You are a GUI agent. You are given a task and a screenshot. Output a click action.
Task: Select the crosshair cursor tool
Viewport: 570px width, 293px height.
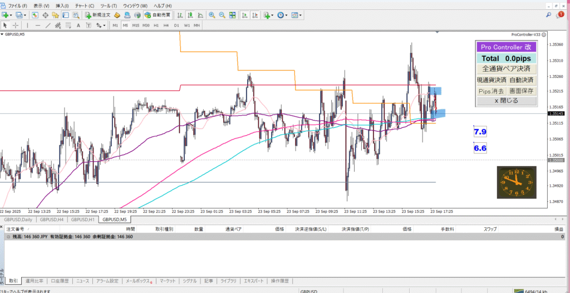pos(15,26)
